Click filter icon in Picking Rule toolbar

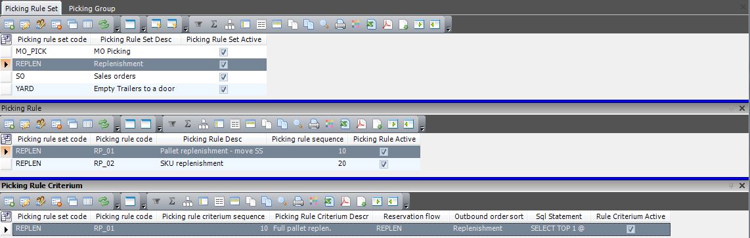coord(171,124)
